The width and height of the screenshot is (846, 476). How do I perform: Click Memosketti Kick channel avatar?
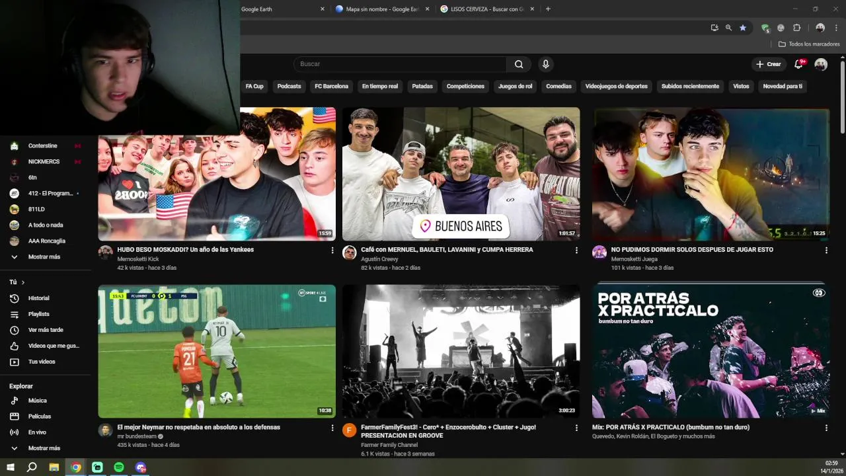tap(105, 253)
